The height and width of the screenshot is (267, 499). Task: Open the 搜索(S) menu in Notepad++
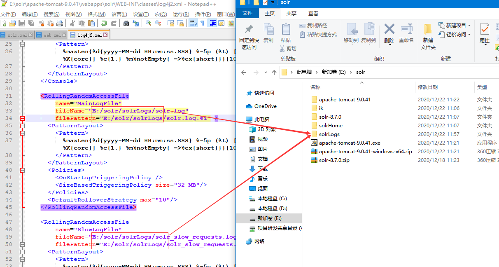[x=51, y=14]
